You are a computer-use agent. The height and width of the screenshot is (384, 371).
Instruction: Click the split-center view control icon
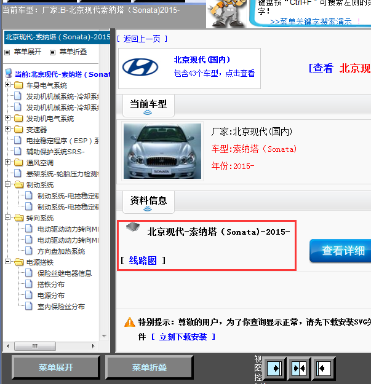(x=299, y=368)
